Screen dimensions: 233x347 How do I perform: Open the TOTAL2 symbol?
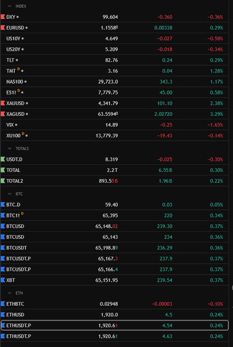click(x=15, y=181)
